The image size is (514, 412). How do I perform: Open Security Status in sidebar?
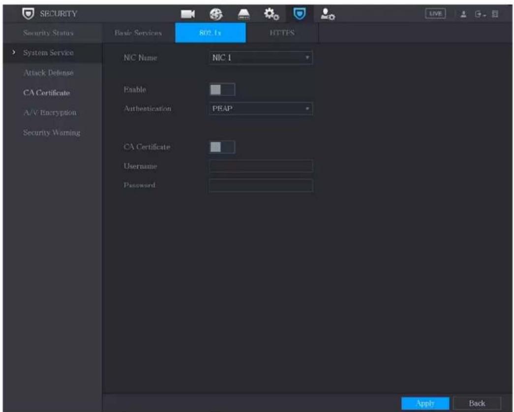point(49,33)
